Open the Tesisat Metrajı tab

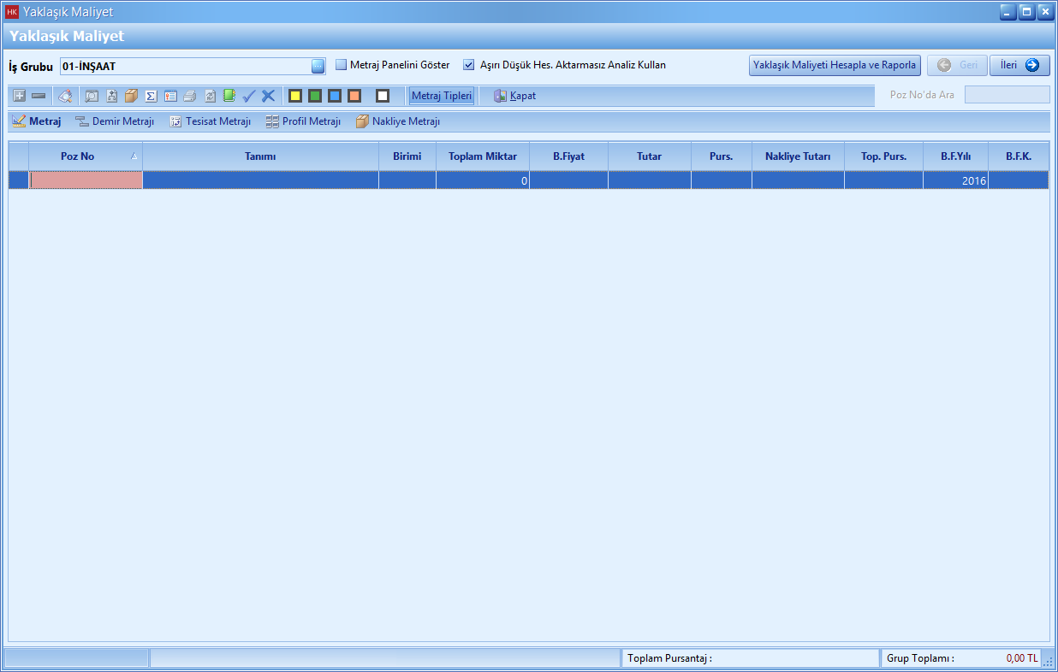210,122
